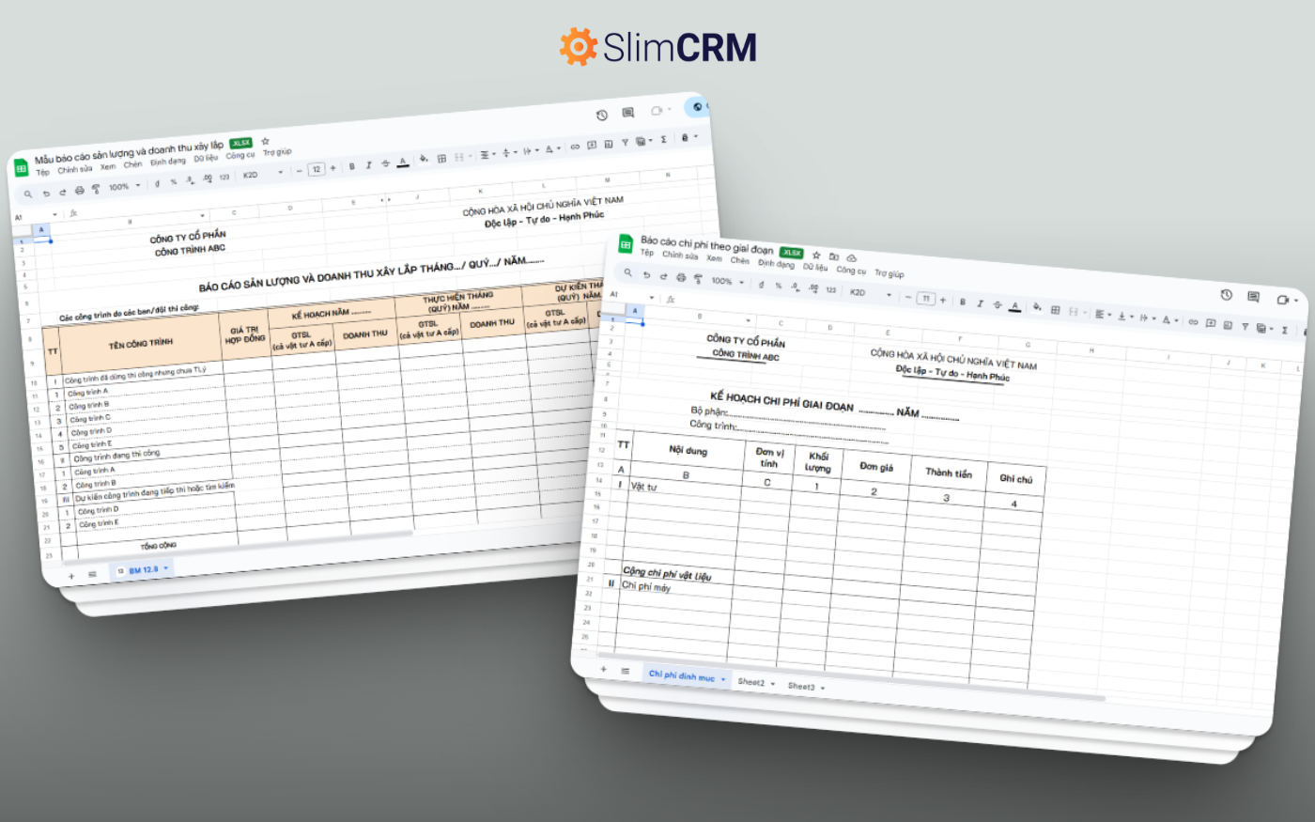Expand the Sheet2 tab dropdown arrow
Viewport: 1315px width, 822px height.
pyautogui.click(x=772, y=684)
